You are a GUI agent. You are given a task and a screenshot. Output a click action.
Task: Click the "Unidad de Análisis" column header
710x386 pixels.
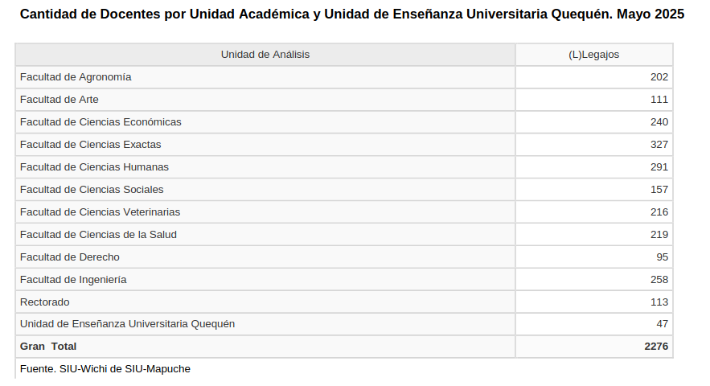tap(265, 55)
